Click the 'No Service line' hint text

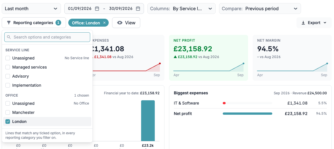77,58
